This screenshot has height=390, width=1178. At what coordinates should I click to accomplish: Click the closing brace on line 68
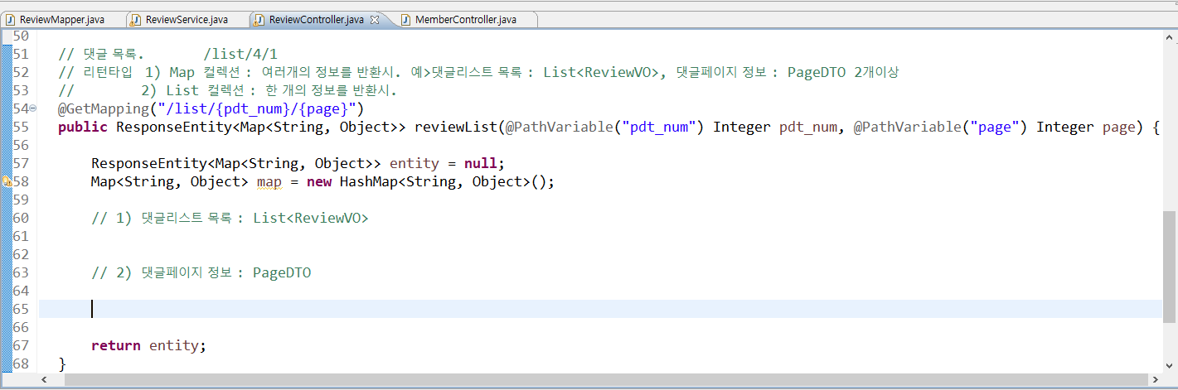click(x=62, y=364)
